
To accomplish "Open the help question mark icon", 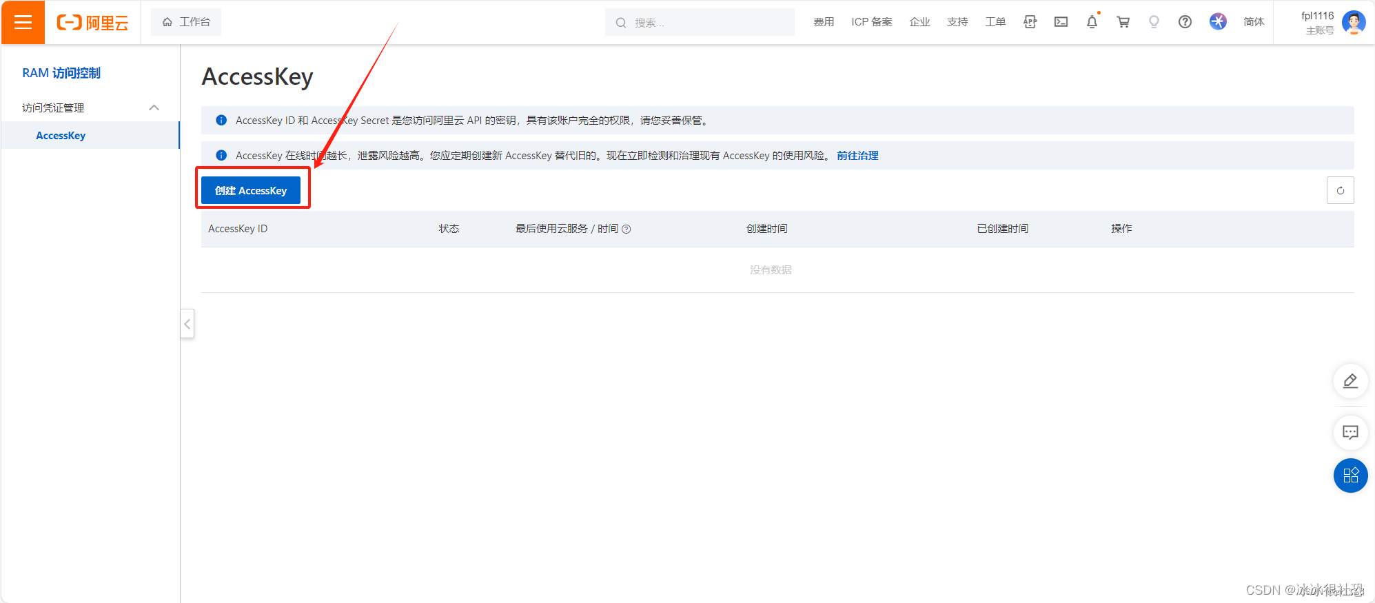I will click(x=1185, y=22).
